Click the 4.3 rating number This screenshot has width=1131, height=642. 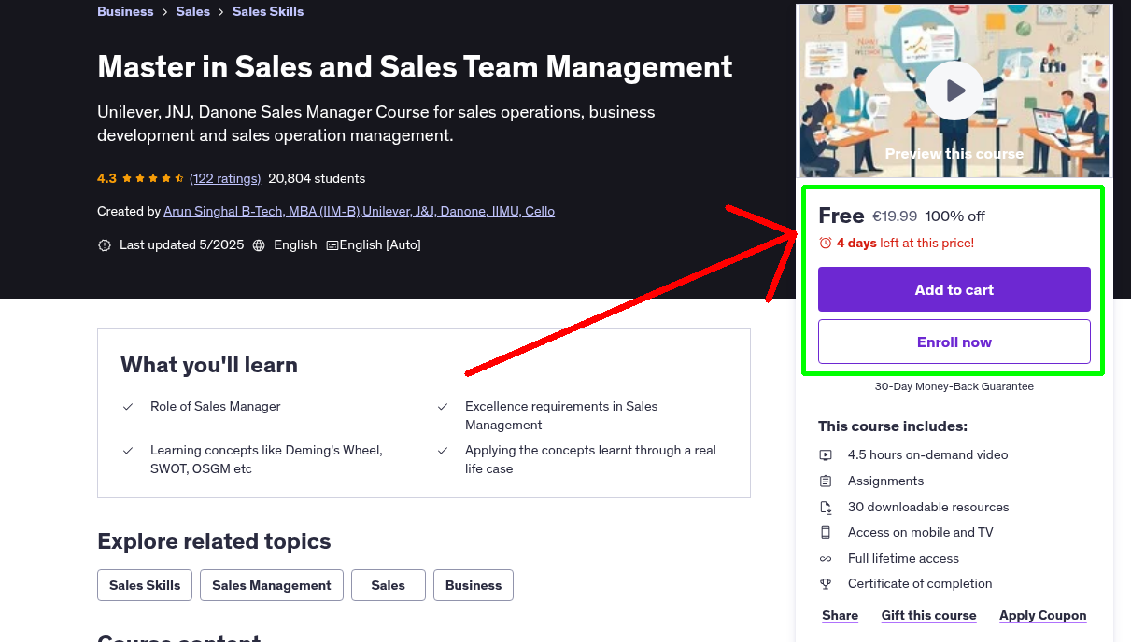(106, 178)
